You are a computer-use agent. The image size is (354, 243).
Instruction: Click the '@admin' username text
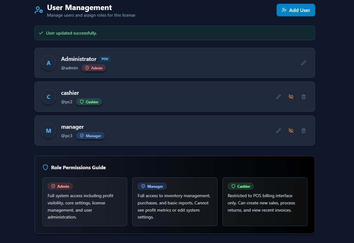69,68
